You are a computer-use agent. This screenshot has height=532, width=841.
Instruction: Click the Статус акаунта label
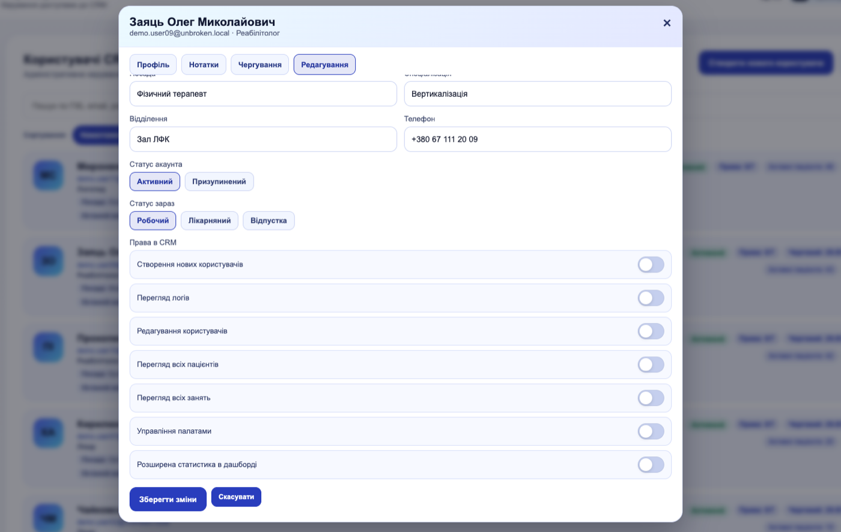click(x=156, y=165)
